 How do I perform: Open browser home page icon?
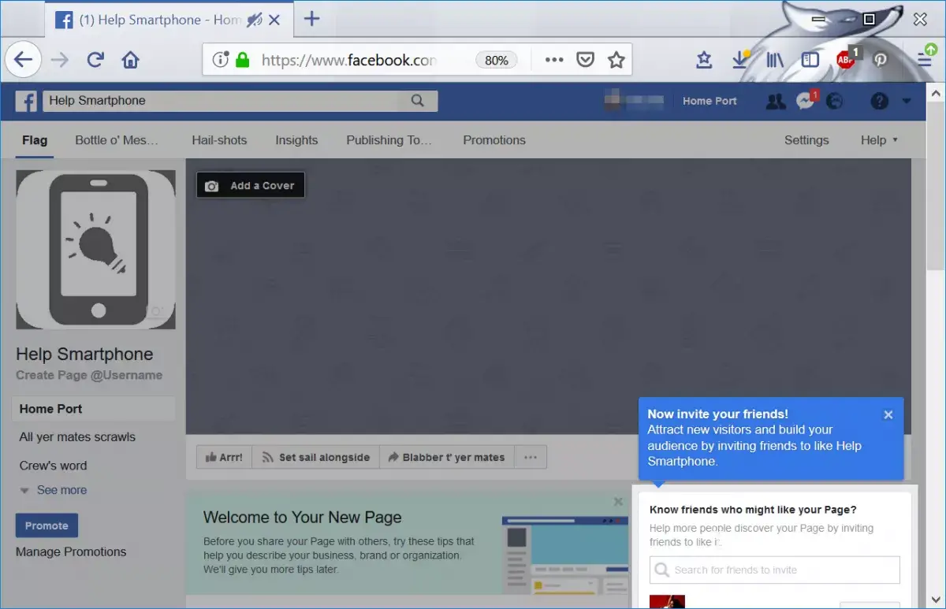tap(131, 60)
